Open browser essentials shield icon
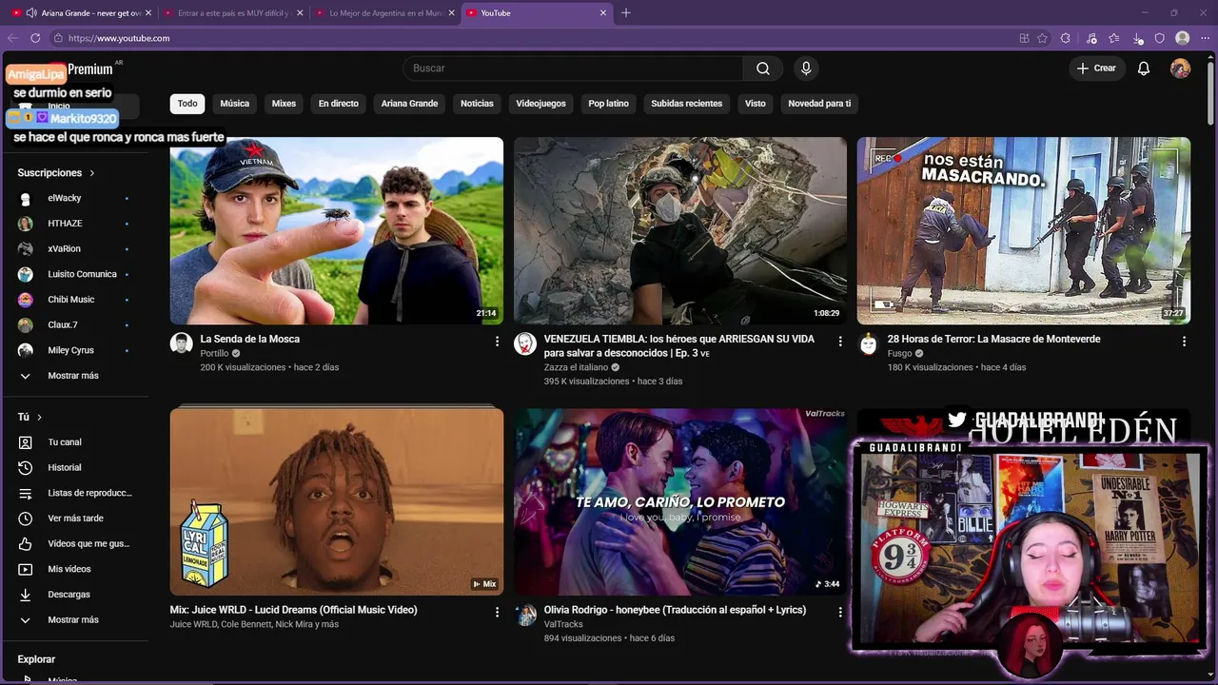The image size is (1218, 685). pos(1159,38)
